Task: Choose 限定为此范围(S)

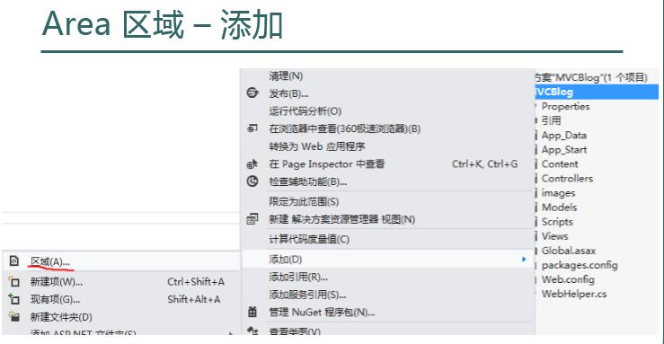Action: (304, 201)
